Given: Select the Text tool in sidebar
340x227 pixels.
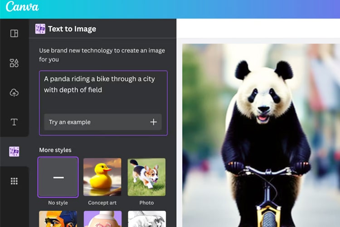Looking at the screenshot, I should click(x=14, y=122).
